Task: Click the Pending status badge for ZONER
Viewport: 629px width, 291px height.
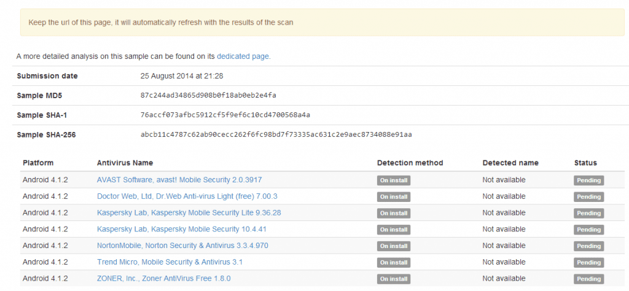Action: (588, 279)
